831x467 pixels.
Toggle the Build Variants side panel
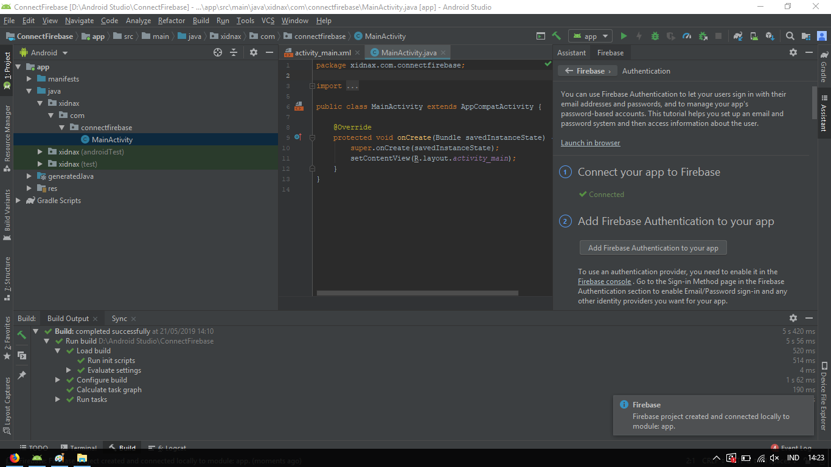coord(7,214)
